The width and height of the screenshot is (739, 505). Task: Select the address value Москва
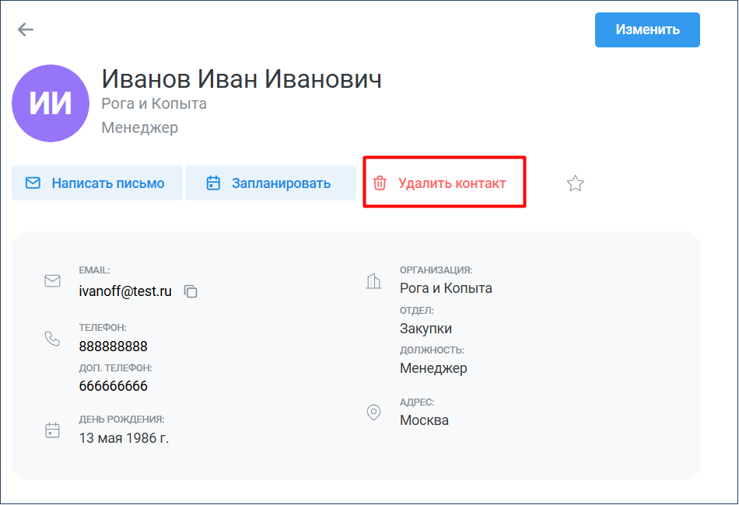pos(424,420)
